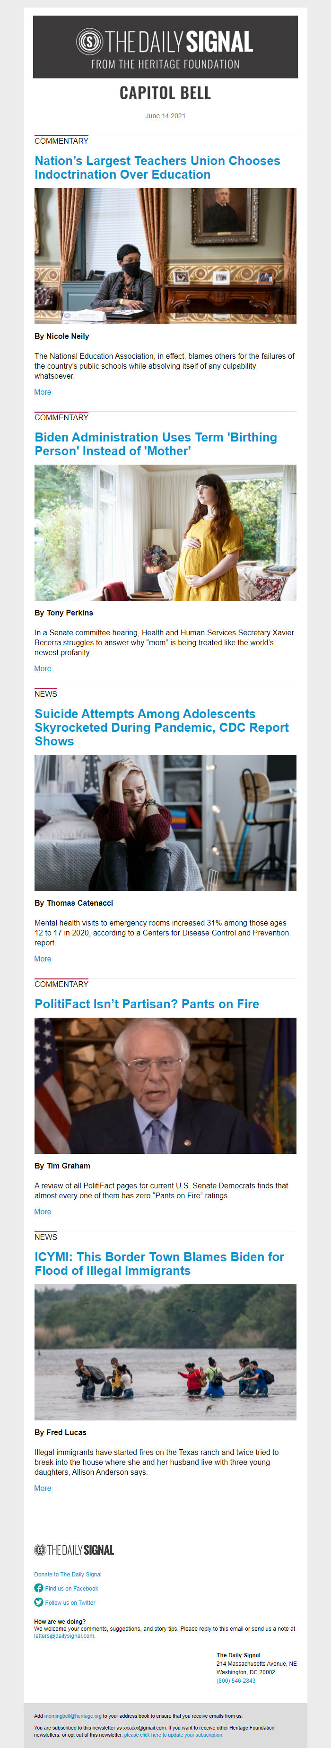This screenshot has width=331, height=1748.
Task: Open the ICYMI Border Town article headline
Action: pyautogui.click(x=159, y=1263)
